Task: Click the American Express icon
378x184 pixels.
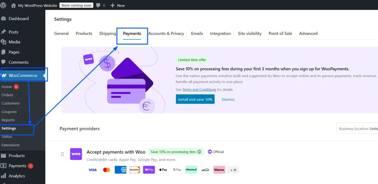Action: [121, 170]
